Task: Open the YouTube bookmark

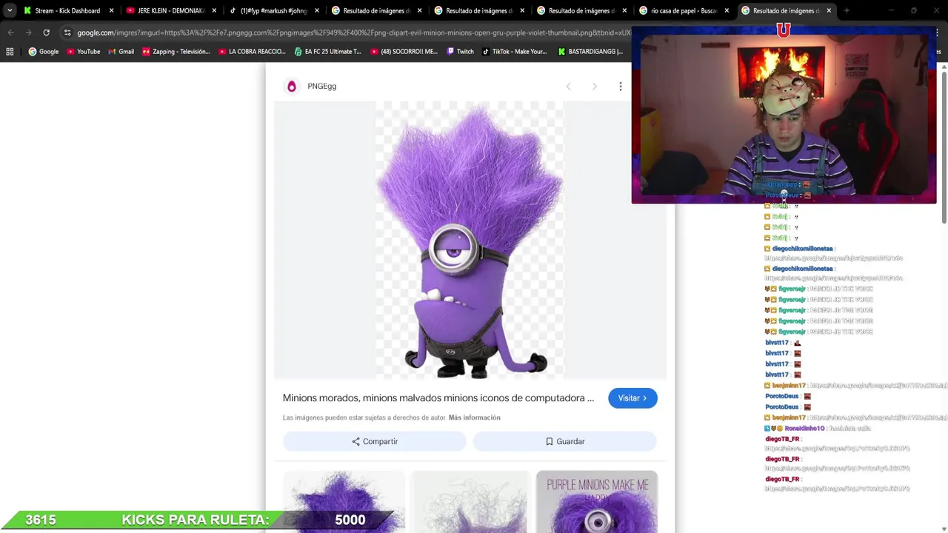Action: click(83, 51)
